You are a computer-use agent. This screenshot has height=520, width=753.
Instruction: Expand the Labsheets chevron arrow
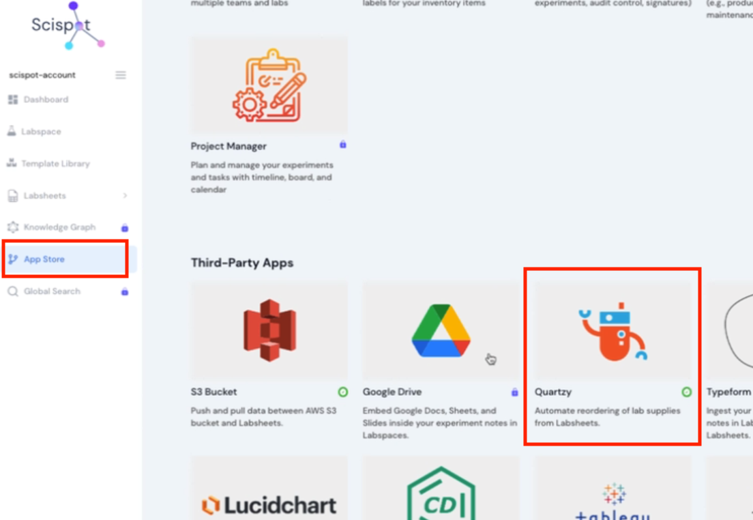tap(125, 195)
